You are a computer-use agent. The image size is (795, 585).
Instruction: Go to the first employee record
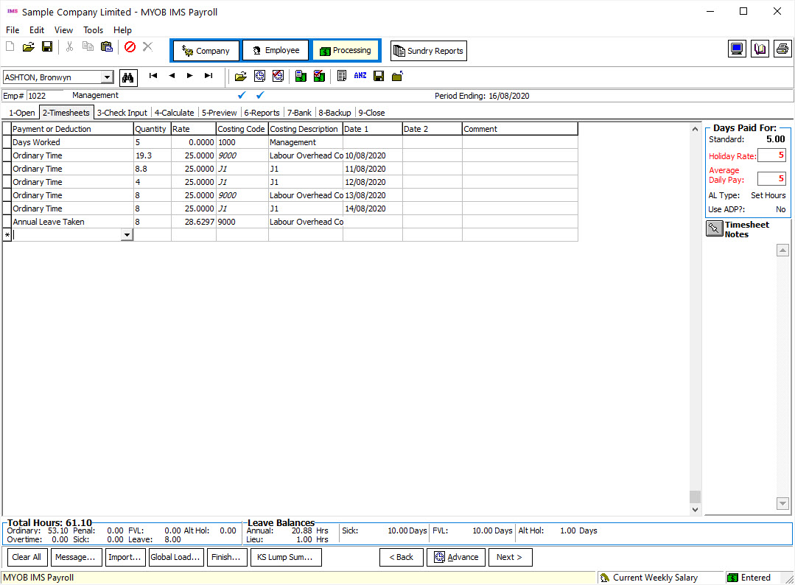[x=153, y=76]
